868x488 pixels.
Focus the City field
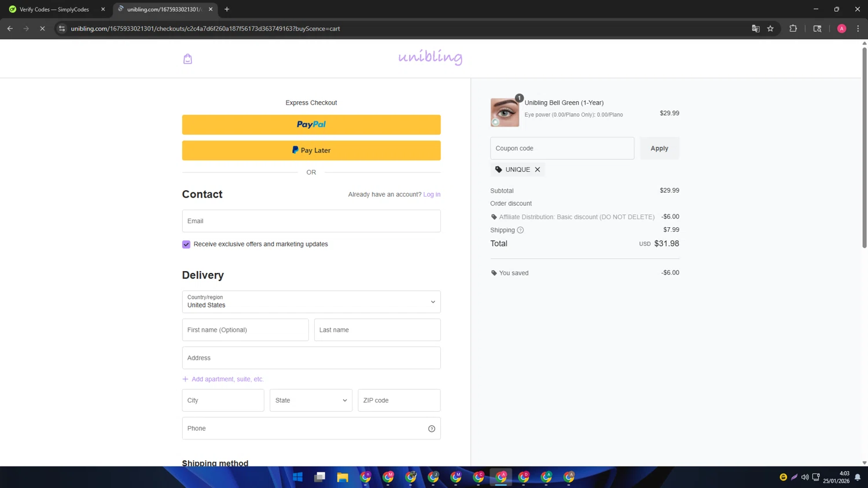pos(223,400)
